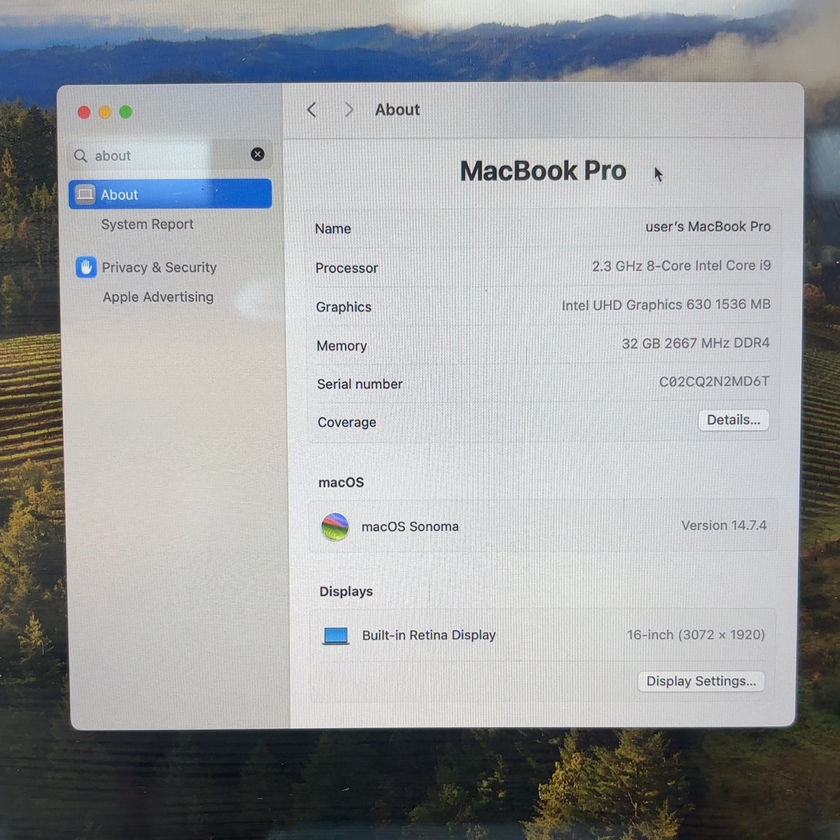Click the Coverage label
Screen dimensions: 840x840
[x=347, y=422]
